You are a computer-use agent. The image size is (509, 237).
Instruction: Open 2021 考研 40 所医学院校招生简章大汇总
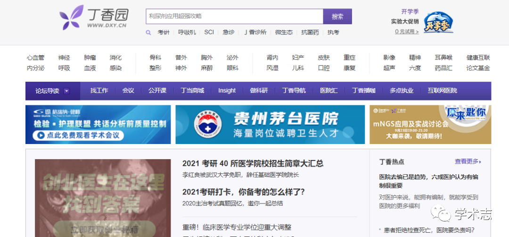[253, 163]
